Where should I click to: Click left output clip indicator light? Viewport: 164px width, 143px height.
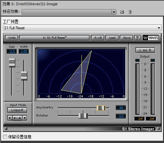pos(137,60)
